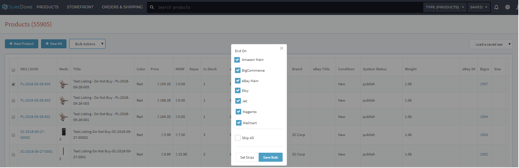This screenshot has width=519, height=168.
Task: Sort by Color column header
Action: (x=141, y=69)
